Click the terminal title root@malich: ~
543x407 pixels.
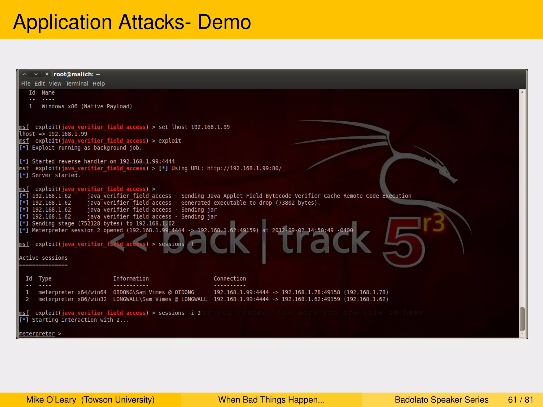77,74
